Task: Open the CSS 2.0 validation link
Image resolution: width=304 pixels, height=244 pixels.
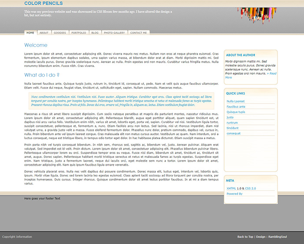Action: [x=251, y=188]
